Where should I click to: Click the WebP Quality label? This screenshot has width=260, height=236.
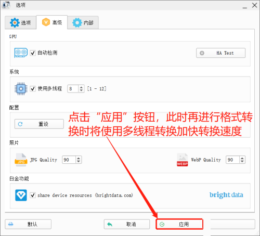tap(206, 160)
